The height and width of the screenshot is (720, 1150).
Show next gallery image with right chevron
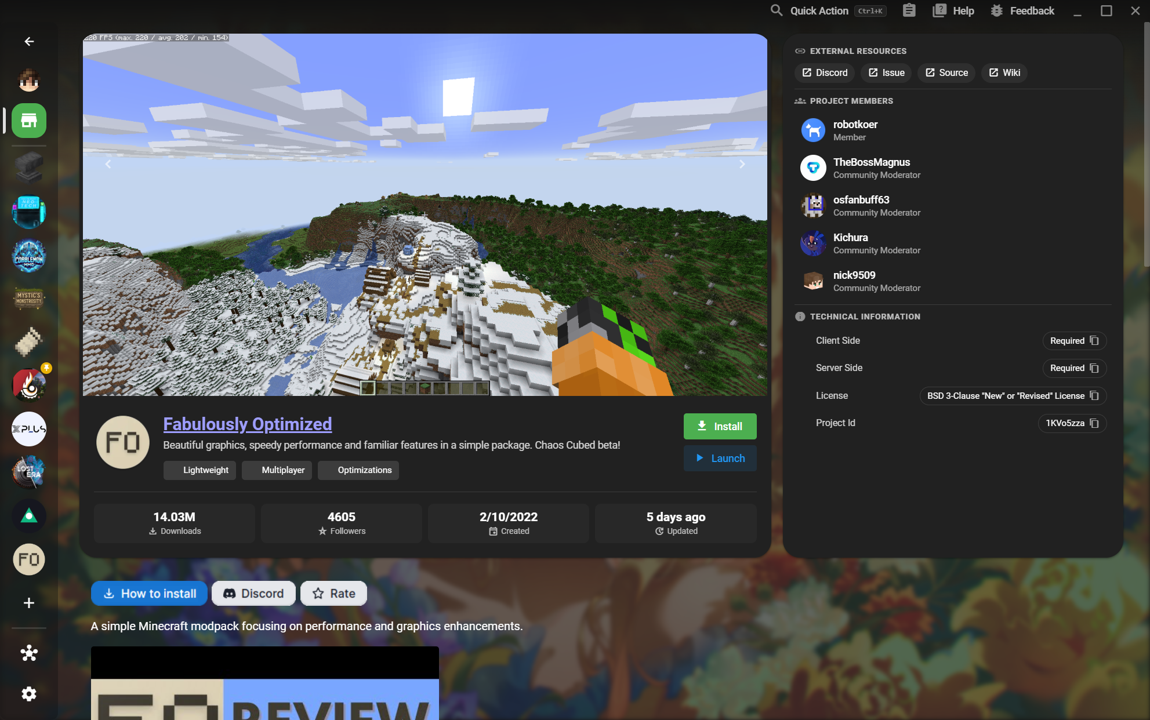(742, 164)
